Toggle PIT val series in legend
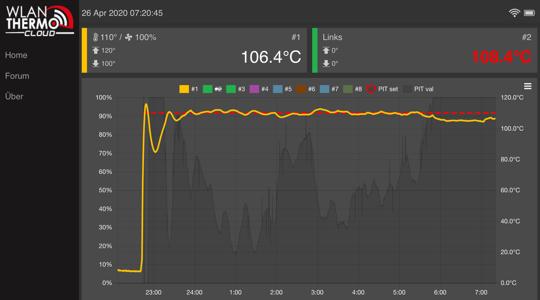 418,89
